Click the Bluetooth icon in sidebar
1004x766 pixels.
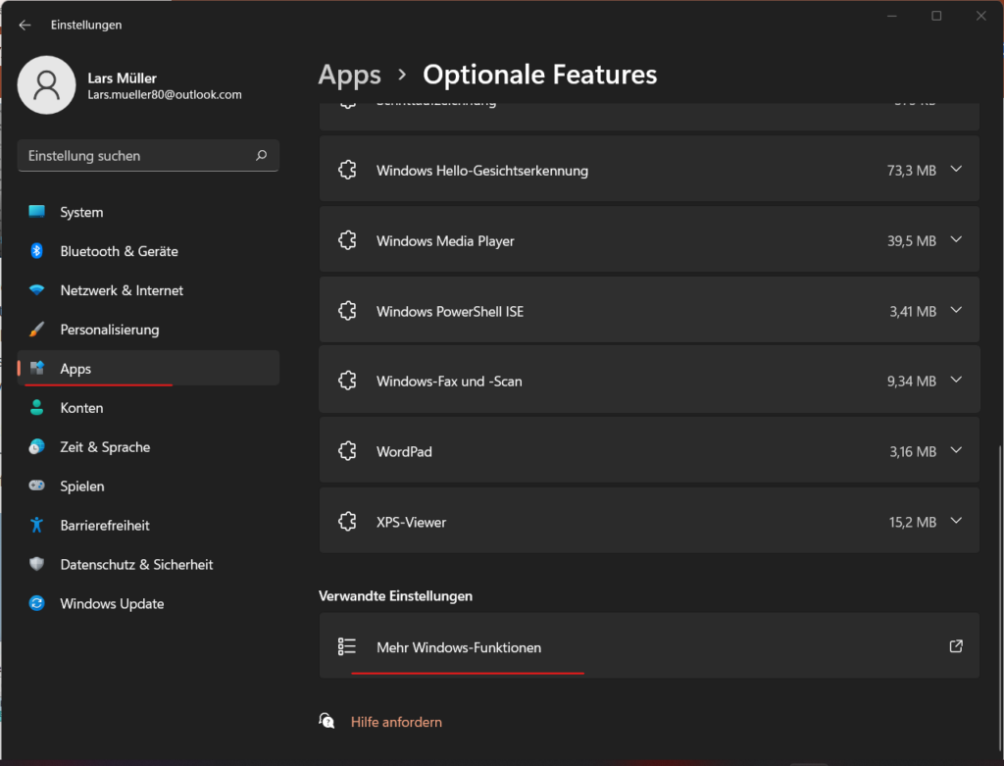tap(36, 251)
